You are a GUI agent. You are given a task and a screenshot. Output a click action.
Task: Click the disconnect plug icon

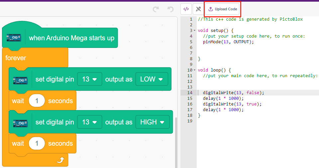[198, 9]
